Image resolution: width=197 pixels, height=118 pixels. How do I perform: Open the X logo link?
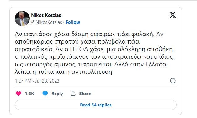tap(173, 15)
